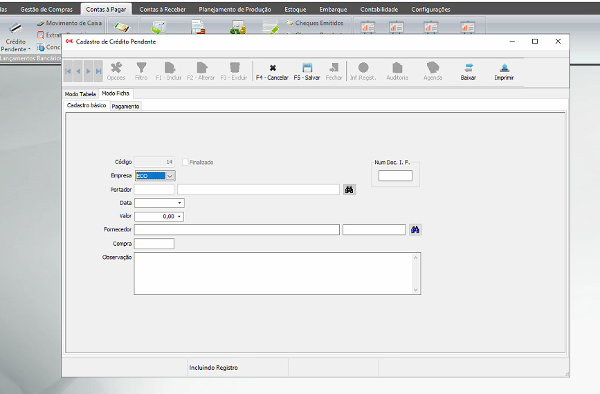This screenshot has width=600, height=394.
Task: Switch to Modo Tabela tab
Action: [80, 93]
